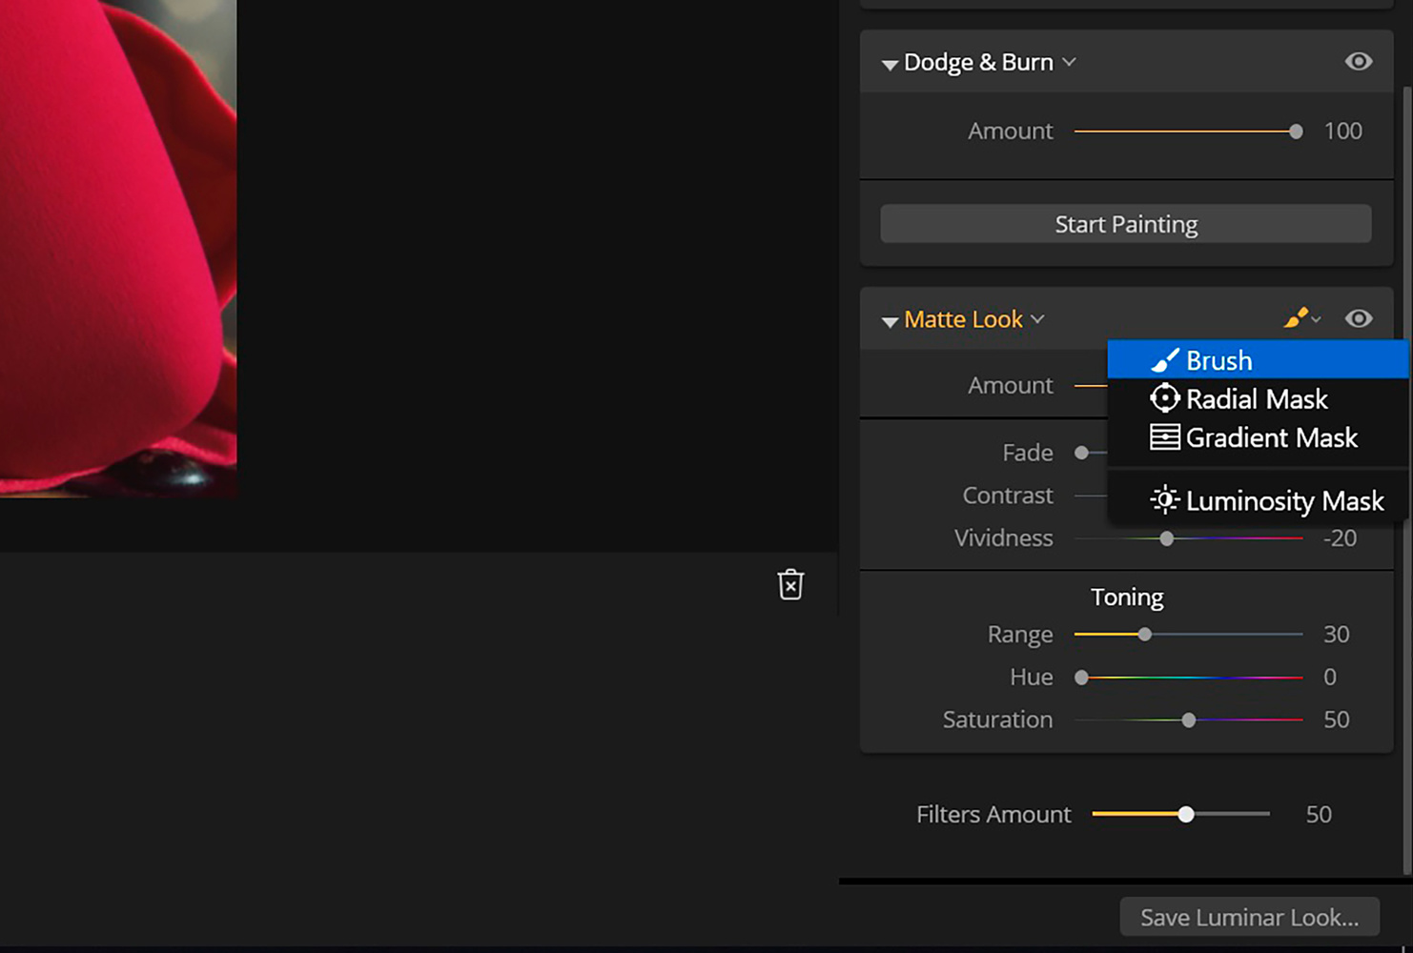
Task: Select Brush from the mask menu
Action: coord(1258,360)
